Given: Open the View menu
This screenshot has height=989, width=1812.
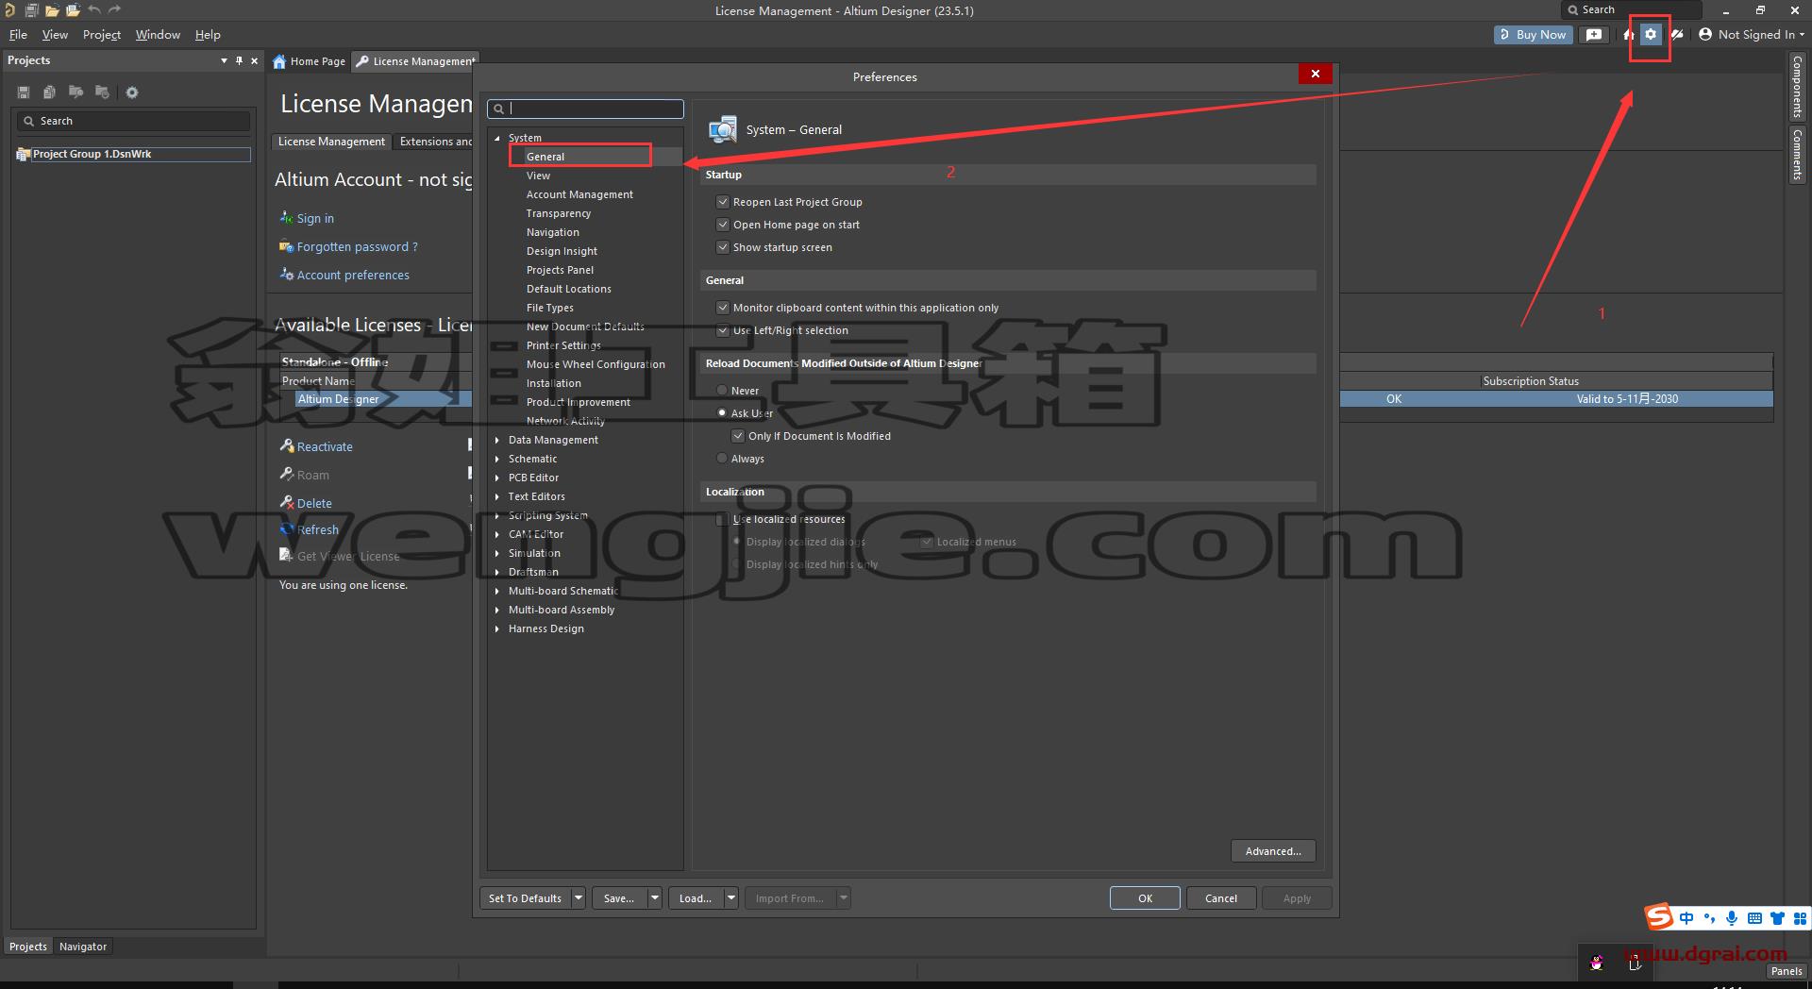Looking at the screenshot, I should 55,35.
